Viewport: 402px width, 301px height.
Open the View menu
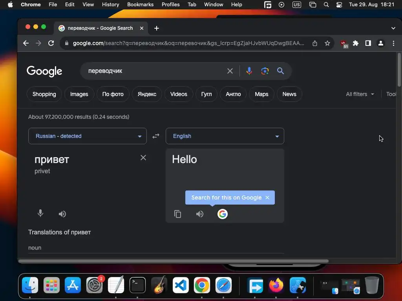(x=88, y=5)
